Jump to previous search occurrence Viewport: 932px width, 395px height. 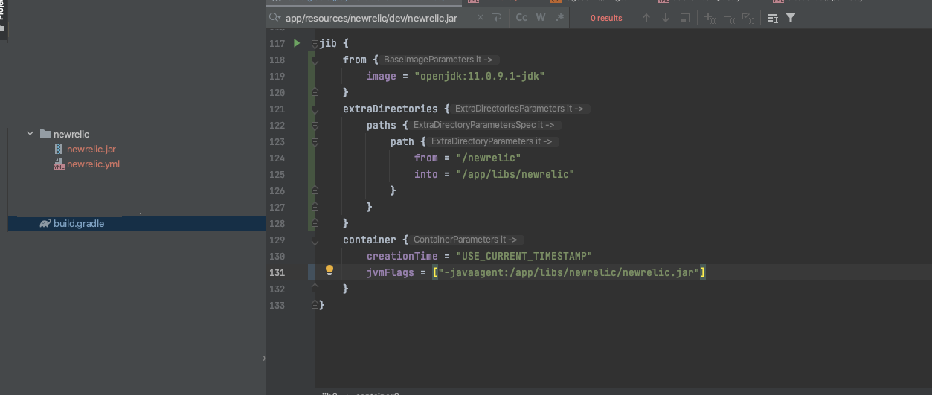tap(646, 18)
